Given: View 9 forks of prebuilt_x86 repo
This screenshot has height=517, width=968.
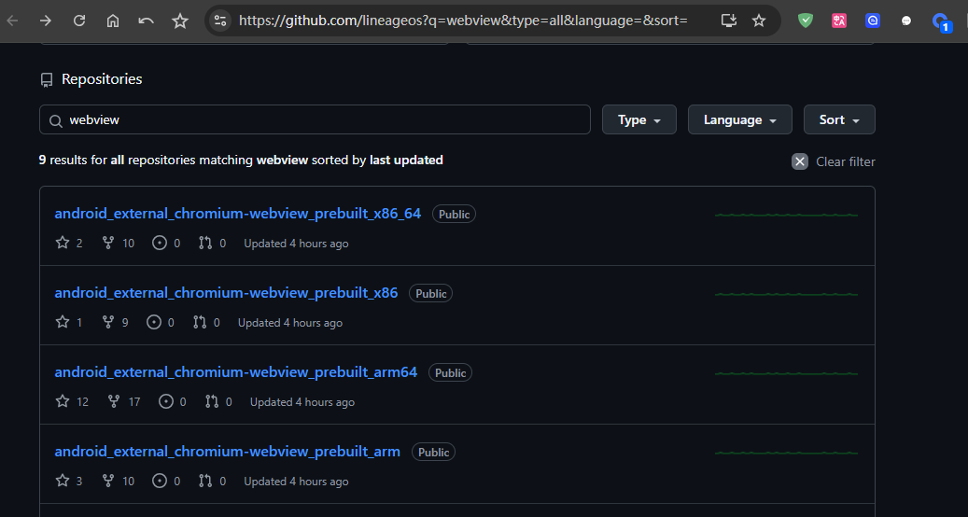Looking at the screenshot, I should (116, 322).
